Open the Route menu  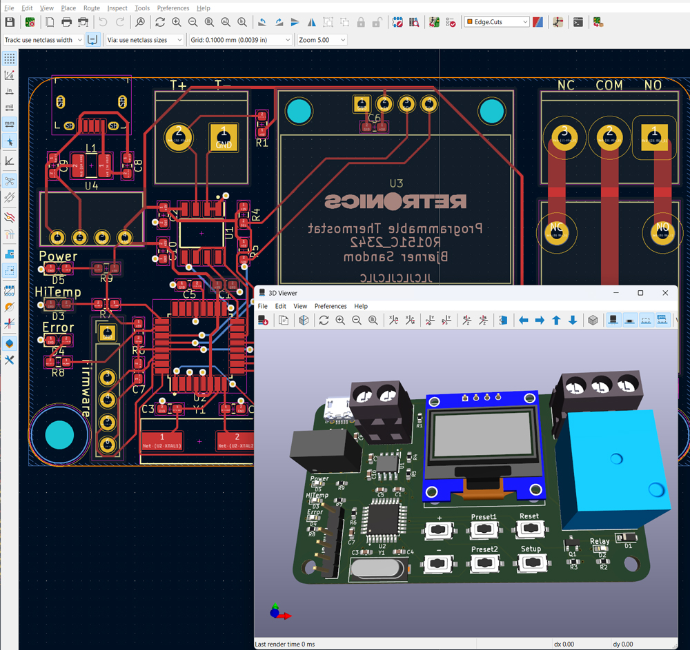(x=91, y=8)
